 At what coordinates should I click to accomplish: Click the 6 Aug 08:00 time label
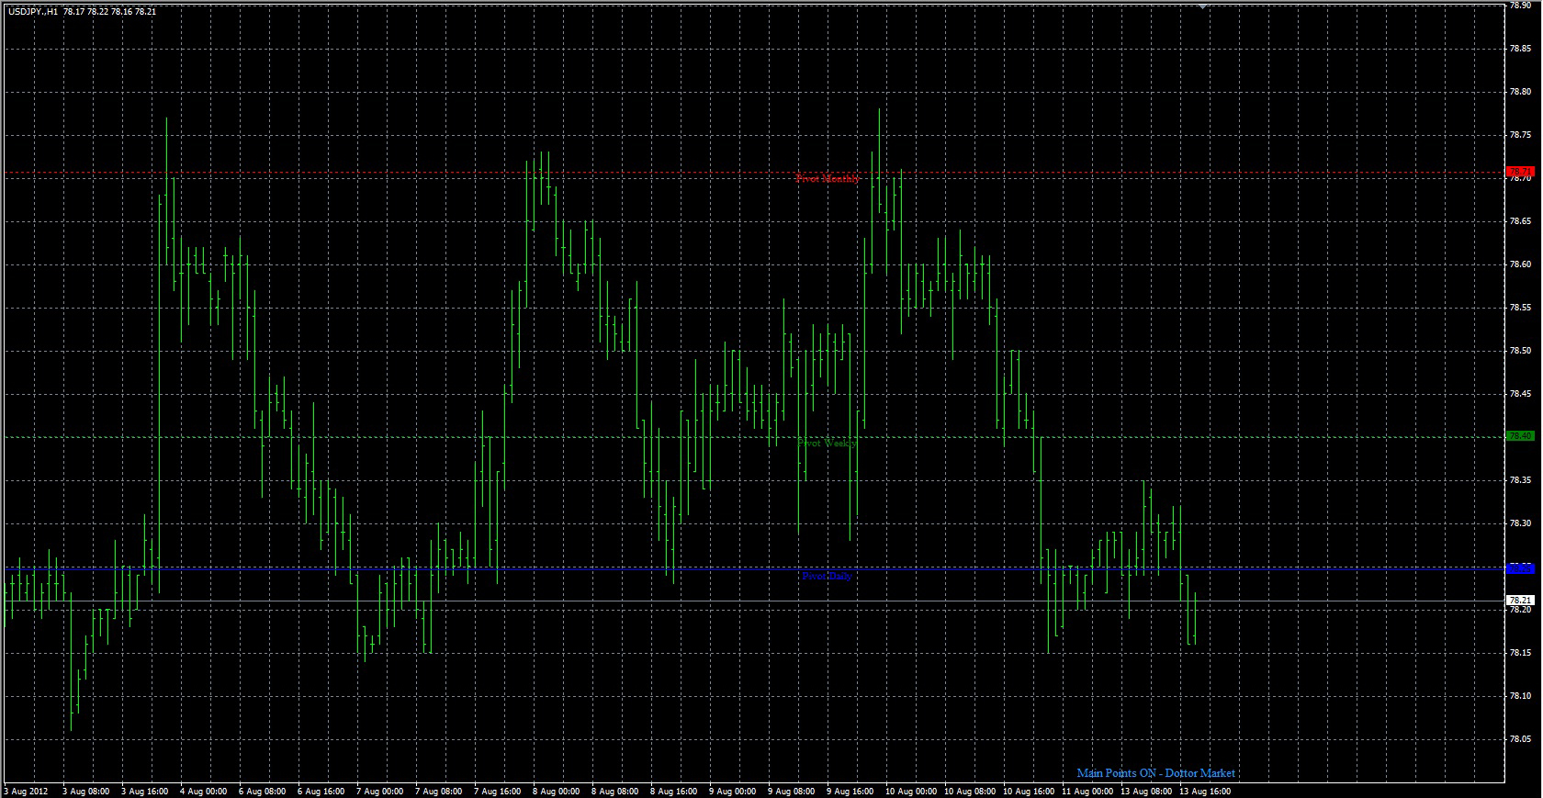(x=263, y=792)
